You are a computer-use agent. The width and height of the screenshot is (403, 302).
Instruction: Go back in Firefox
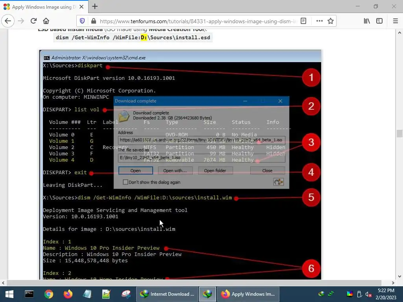(x=8, y=21)
